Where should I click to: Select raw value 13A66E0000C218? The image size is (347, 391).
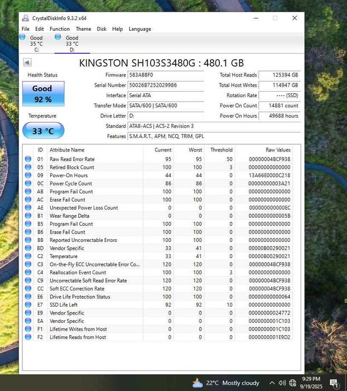tap(269, 175)
